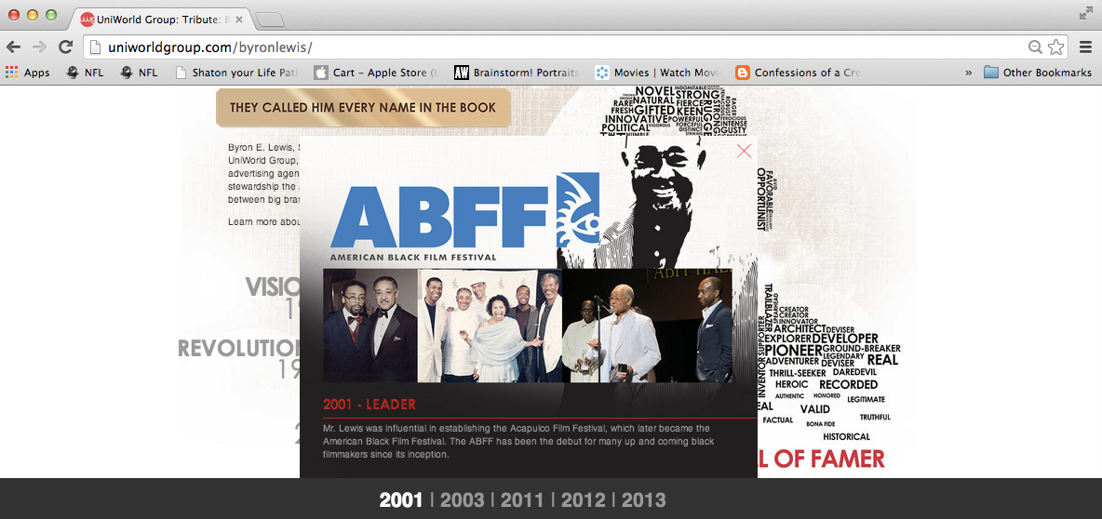Select year 2001 in the timeline
The height and width of the screenshot is (519, 1102).
[x=400, y=500]
